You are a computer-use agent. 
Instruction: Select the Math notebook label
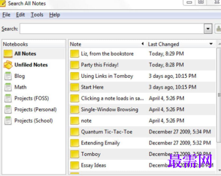point(21,87)
